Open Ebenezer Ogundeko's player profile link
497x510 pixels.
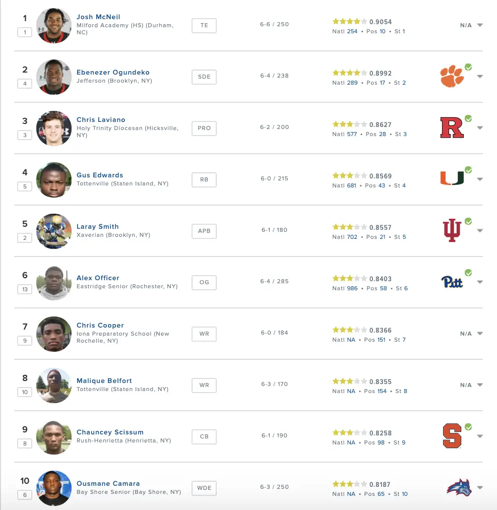click(113, 72)
